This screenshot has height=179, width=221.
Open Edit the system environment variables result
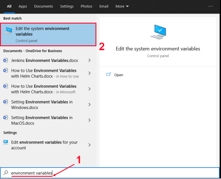[49, 34]
